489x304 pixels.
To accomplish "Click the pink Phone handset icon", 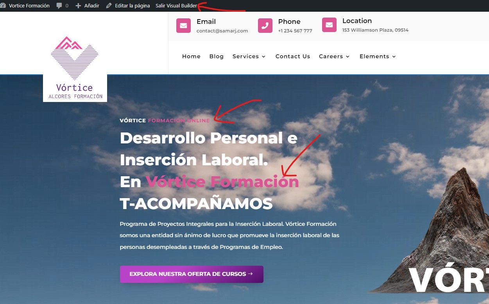I will 265,25.
